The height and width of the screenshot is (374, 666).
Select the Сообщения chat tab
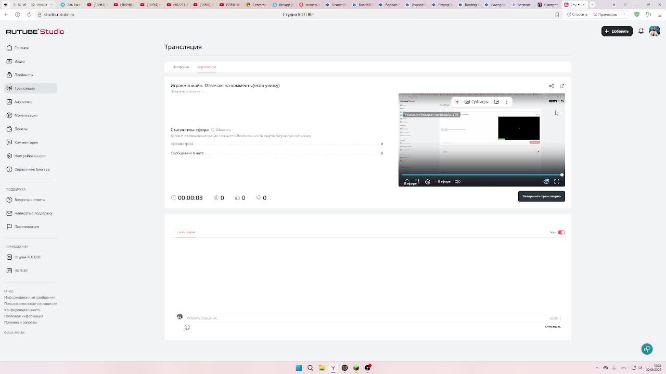coord(186,232)
